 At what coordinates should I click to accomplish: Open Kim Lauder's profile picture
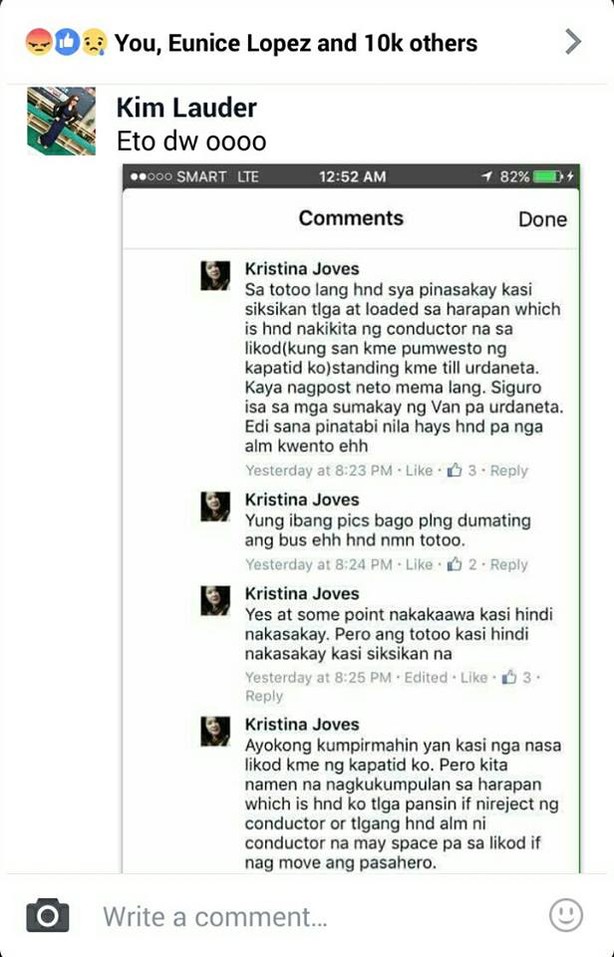(61, 121)
